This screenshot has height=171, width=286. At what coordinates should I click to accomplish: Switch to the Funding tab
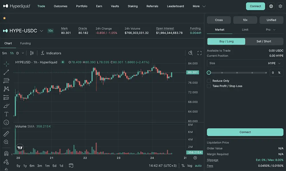pos(25,43)
